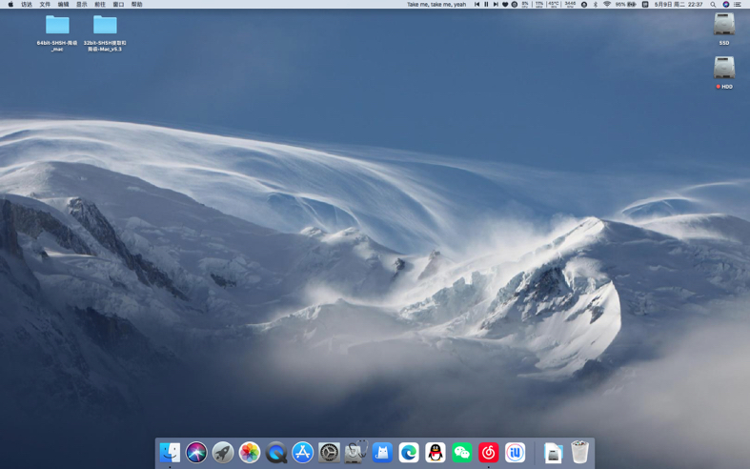
Task: Skip to next track in menu bar
Action: tap(496, 5)
